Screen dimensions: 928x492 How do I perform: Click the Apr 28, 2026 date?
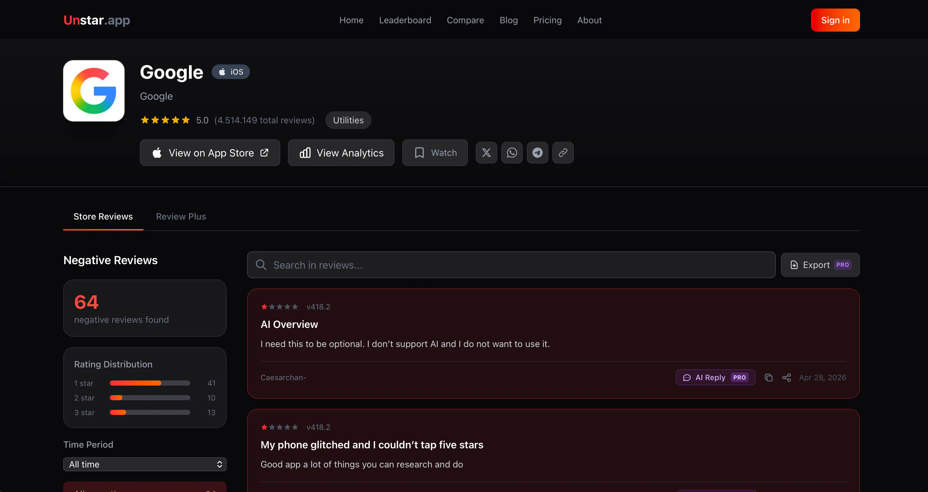[822, 377]
